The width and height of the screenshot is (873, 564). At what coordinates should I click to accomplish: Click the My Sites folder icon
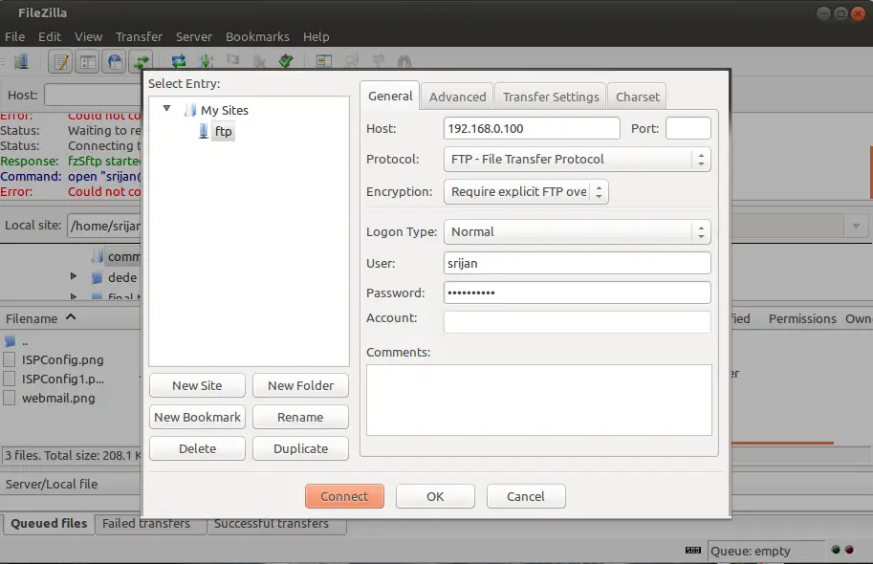(x=190, y=110)
